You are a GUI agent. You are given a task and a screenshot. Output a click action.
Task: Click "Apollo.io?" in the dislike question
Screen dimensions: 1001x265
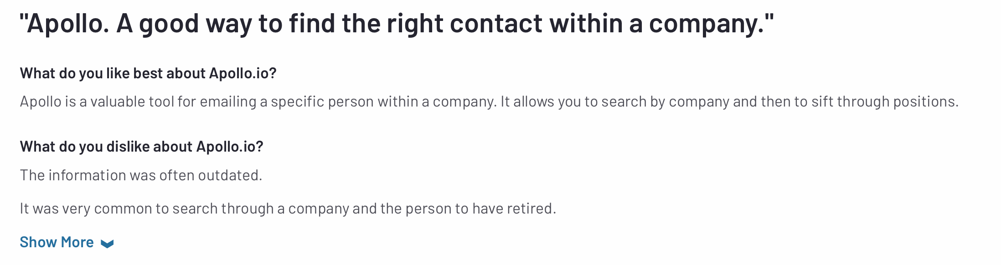pos(230,147)
